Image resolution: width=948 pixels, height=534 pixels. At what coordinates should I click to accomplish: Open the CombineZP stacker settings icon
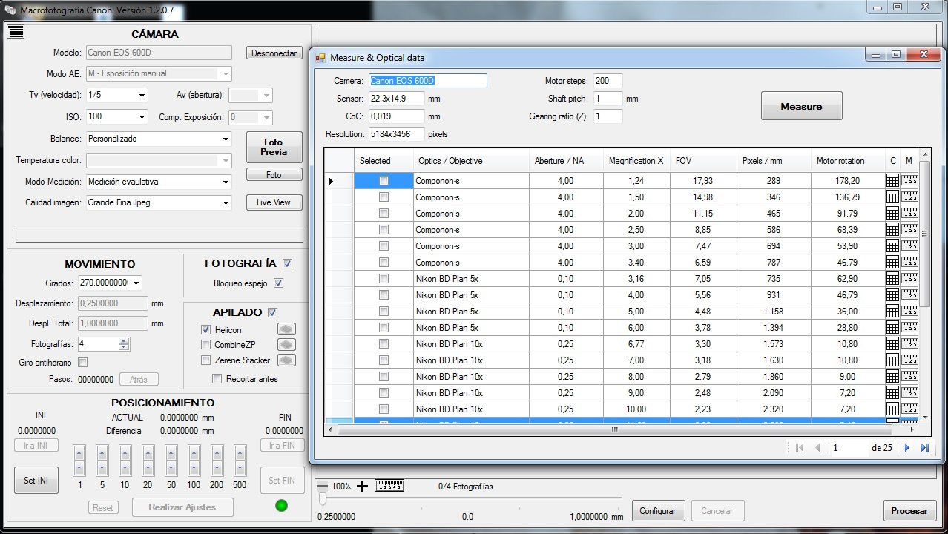click(286, 345)
